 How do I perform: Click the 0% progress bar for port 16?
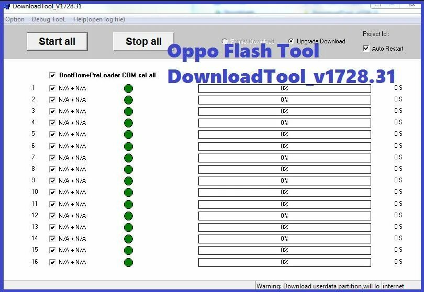[284, 262]
